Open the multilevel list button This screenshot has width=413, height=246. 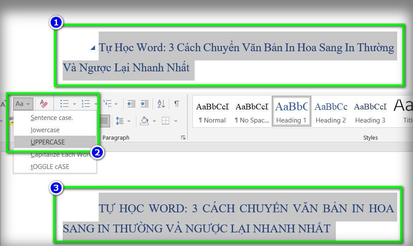coord(107,104)
